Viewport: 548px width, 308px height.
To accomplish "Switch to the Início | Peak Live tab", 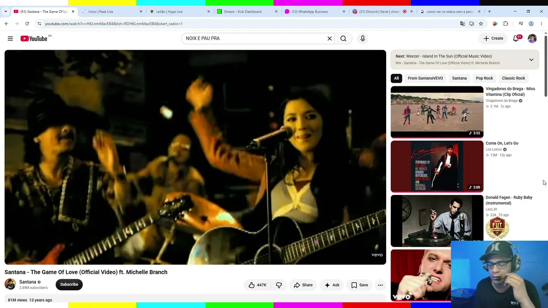I will click(113, 12).
